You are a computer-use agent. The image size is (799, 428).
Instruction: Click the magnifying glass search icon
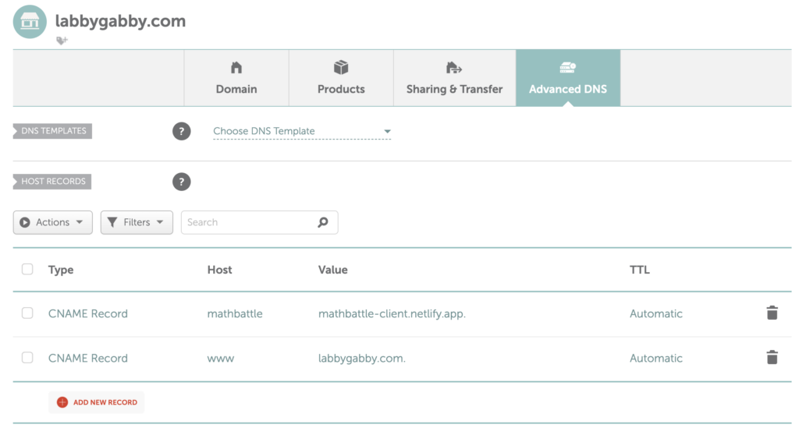pyautogui.click(x=323, y=222)
